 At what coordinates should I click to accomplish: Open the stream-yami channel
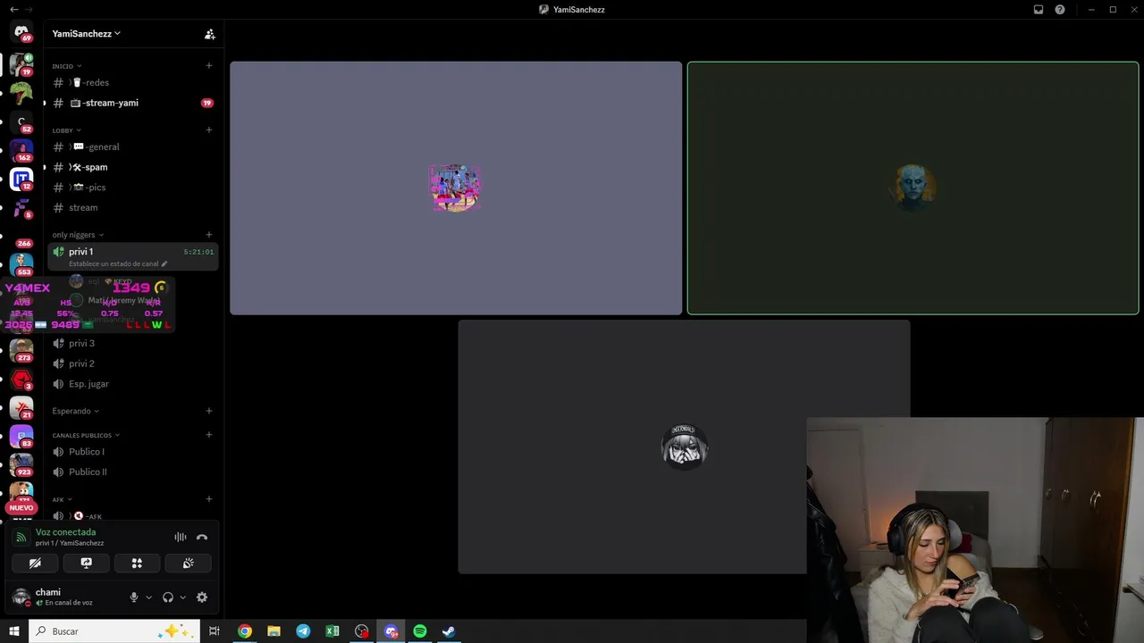click(132, 103)
